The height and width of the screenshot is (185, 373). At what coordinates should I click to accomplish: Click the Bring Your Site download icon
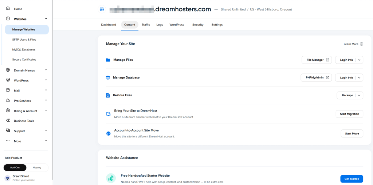click(x=109, y=114)
